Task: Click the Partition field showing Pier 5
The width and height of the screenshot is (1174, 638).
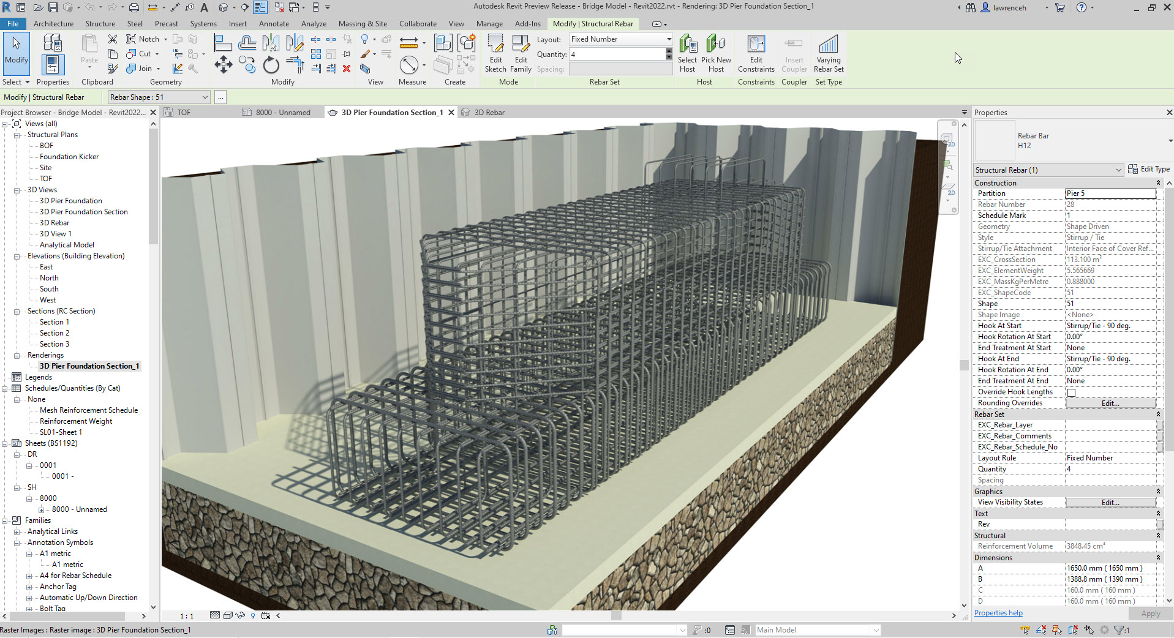Action: point(1110,193)
